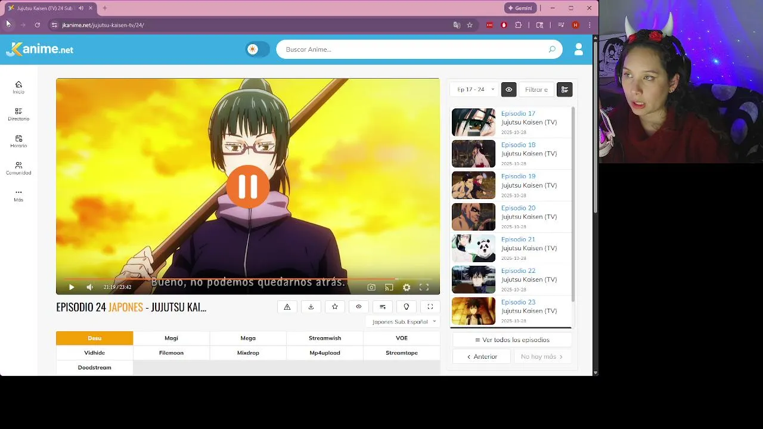The height and width of the screenshot is (429, 763).
Task: Open the browser extensions puzzle icon
Action: [518, 25]
